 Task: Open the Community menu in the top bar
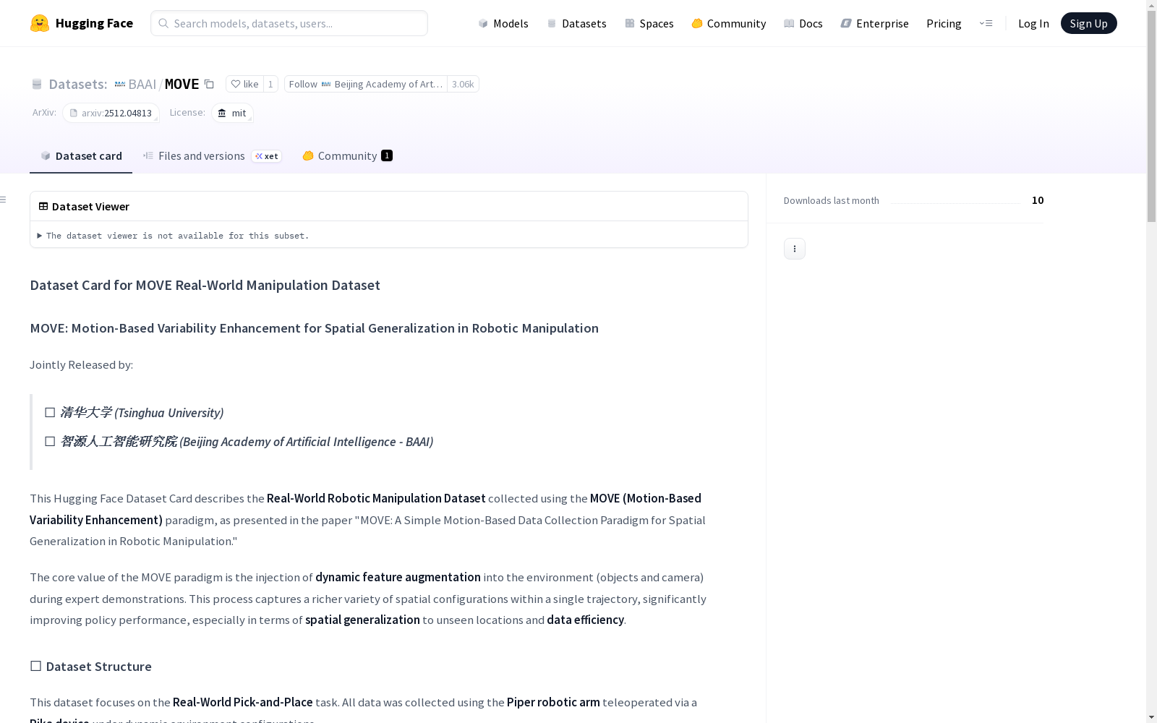click(728, 23)
